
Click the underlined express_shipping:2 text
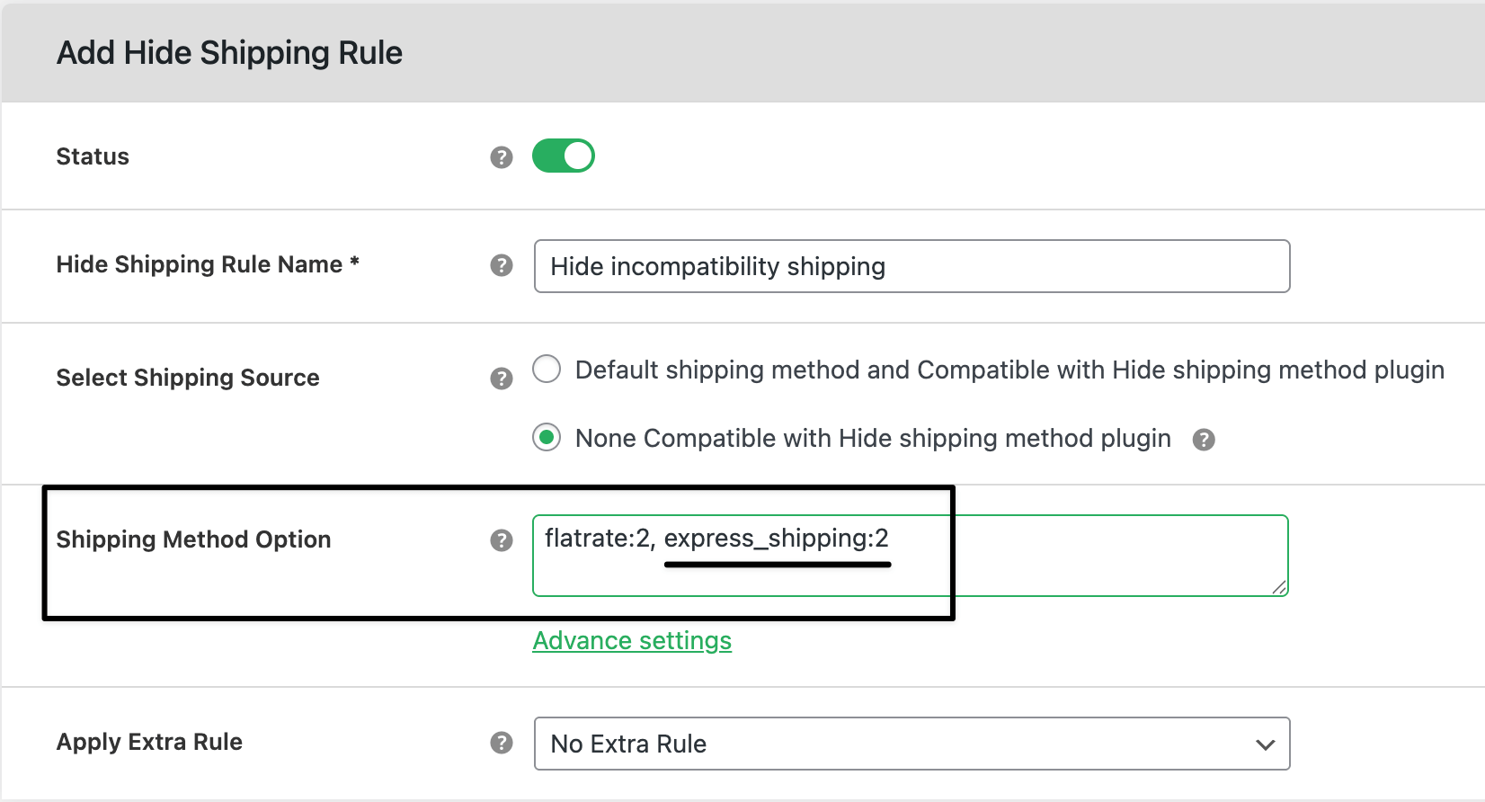pyautogui.click(x=777, y=539)
